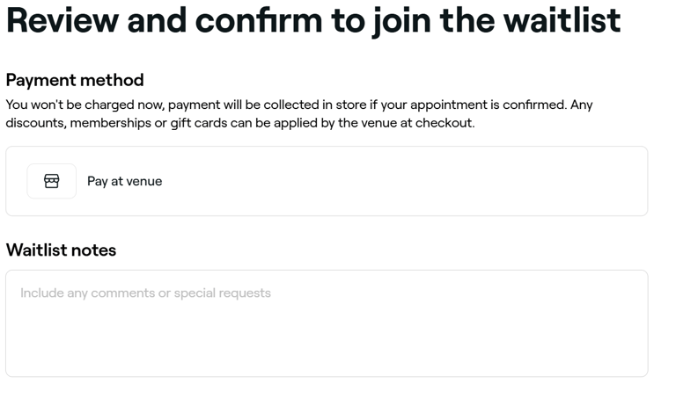Click the 'discounts, memberships or gift cards' text line
Screen dimensions: 676x398
240,123
